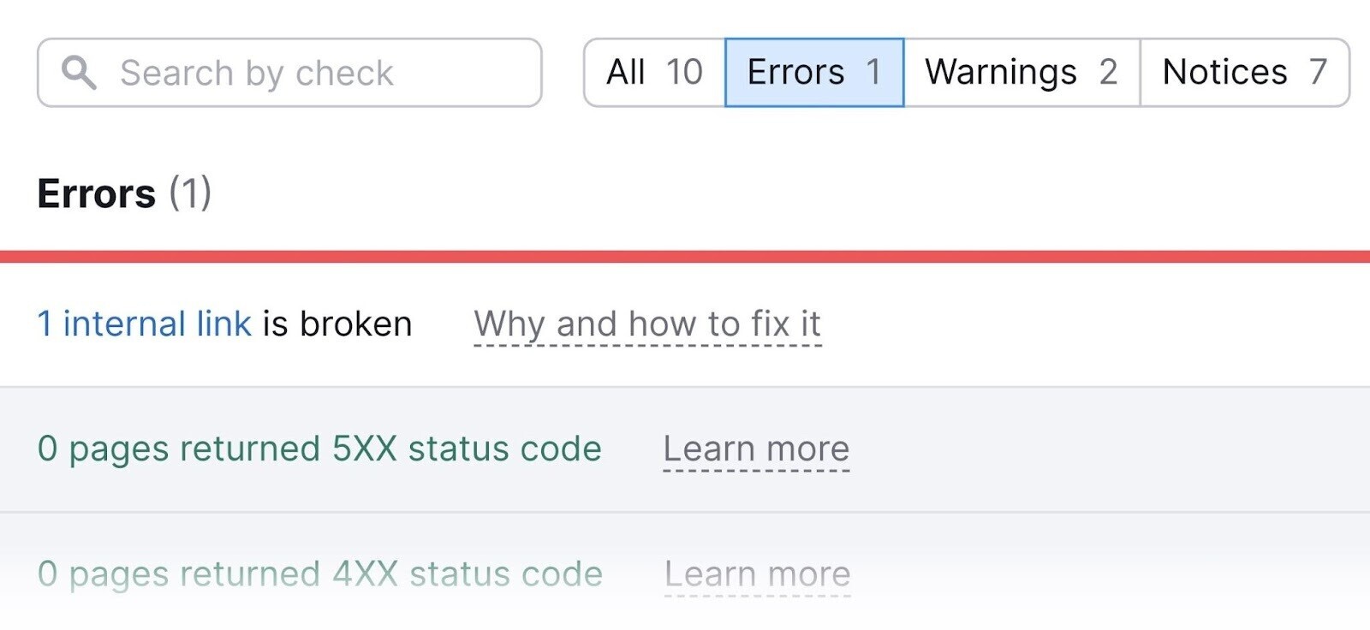Screen dimensions: 1370x630
Task: Click the Search by check input field
Action: point(291,72)
